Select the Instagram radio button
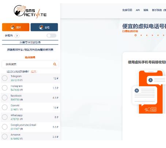This screenshot has width=166, height=148. (x=5, y=88)
